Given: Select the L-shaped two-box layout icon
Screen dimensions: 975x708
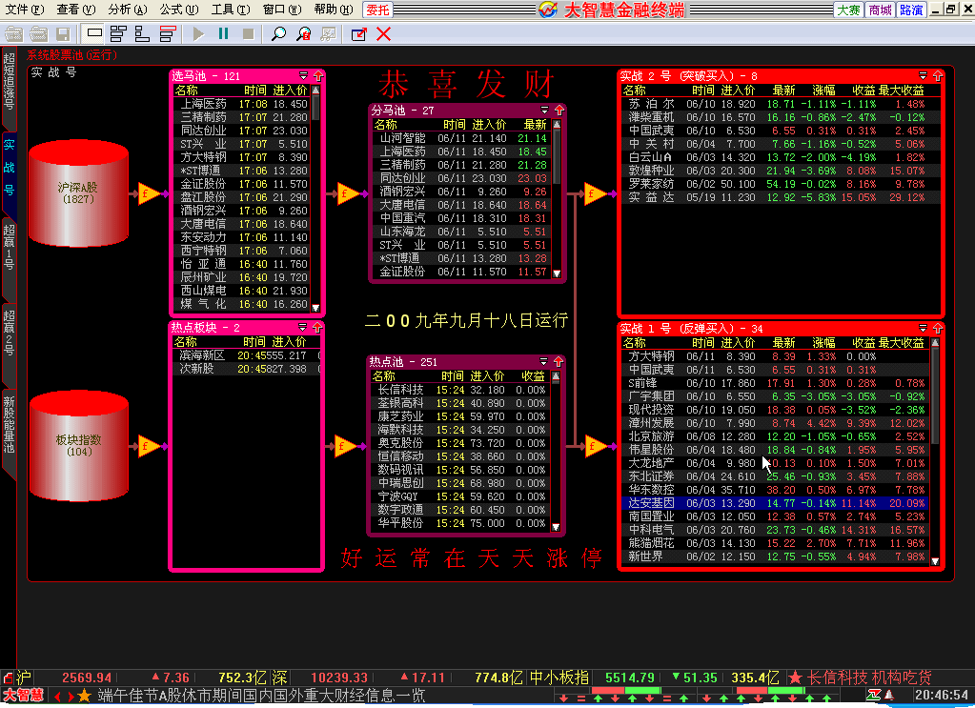Looking at the screenshot, I should (142, 33).
